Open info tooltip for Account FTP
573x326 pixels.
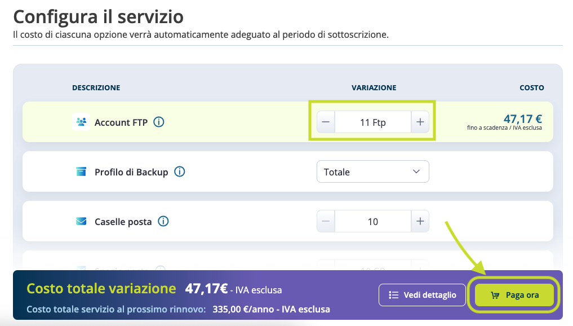point(159,122)
